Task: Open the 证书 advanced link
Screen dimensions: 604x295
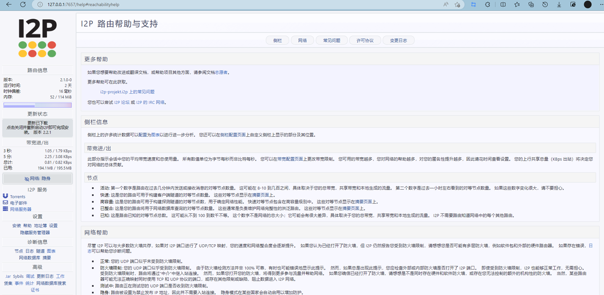Action: pyautogui.click(x=35, y=290)
